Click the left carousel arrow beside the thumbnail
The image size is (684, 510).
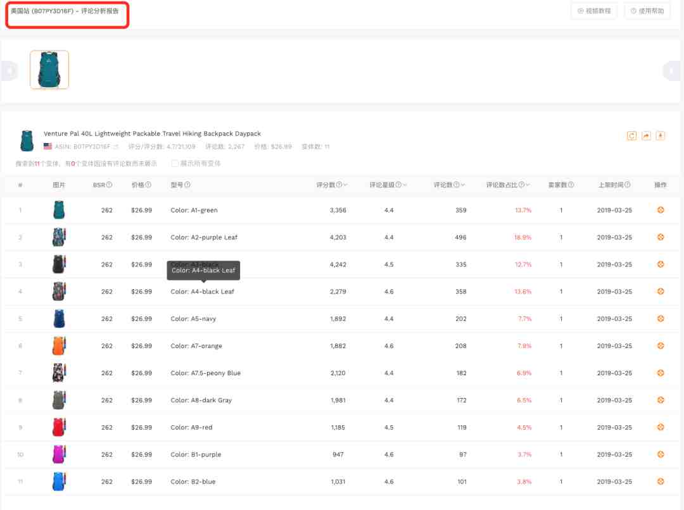[x=9, y=71]
